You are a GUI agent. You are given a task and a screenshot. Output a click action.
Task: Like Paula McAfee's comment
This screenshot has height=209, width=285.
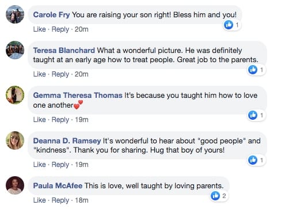39,200
